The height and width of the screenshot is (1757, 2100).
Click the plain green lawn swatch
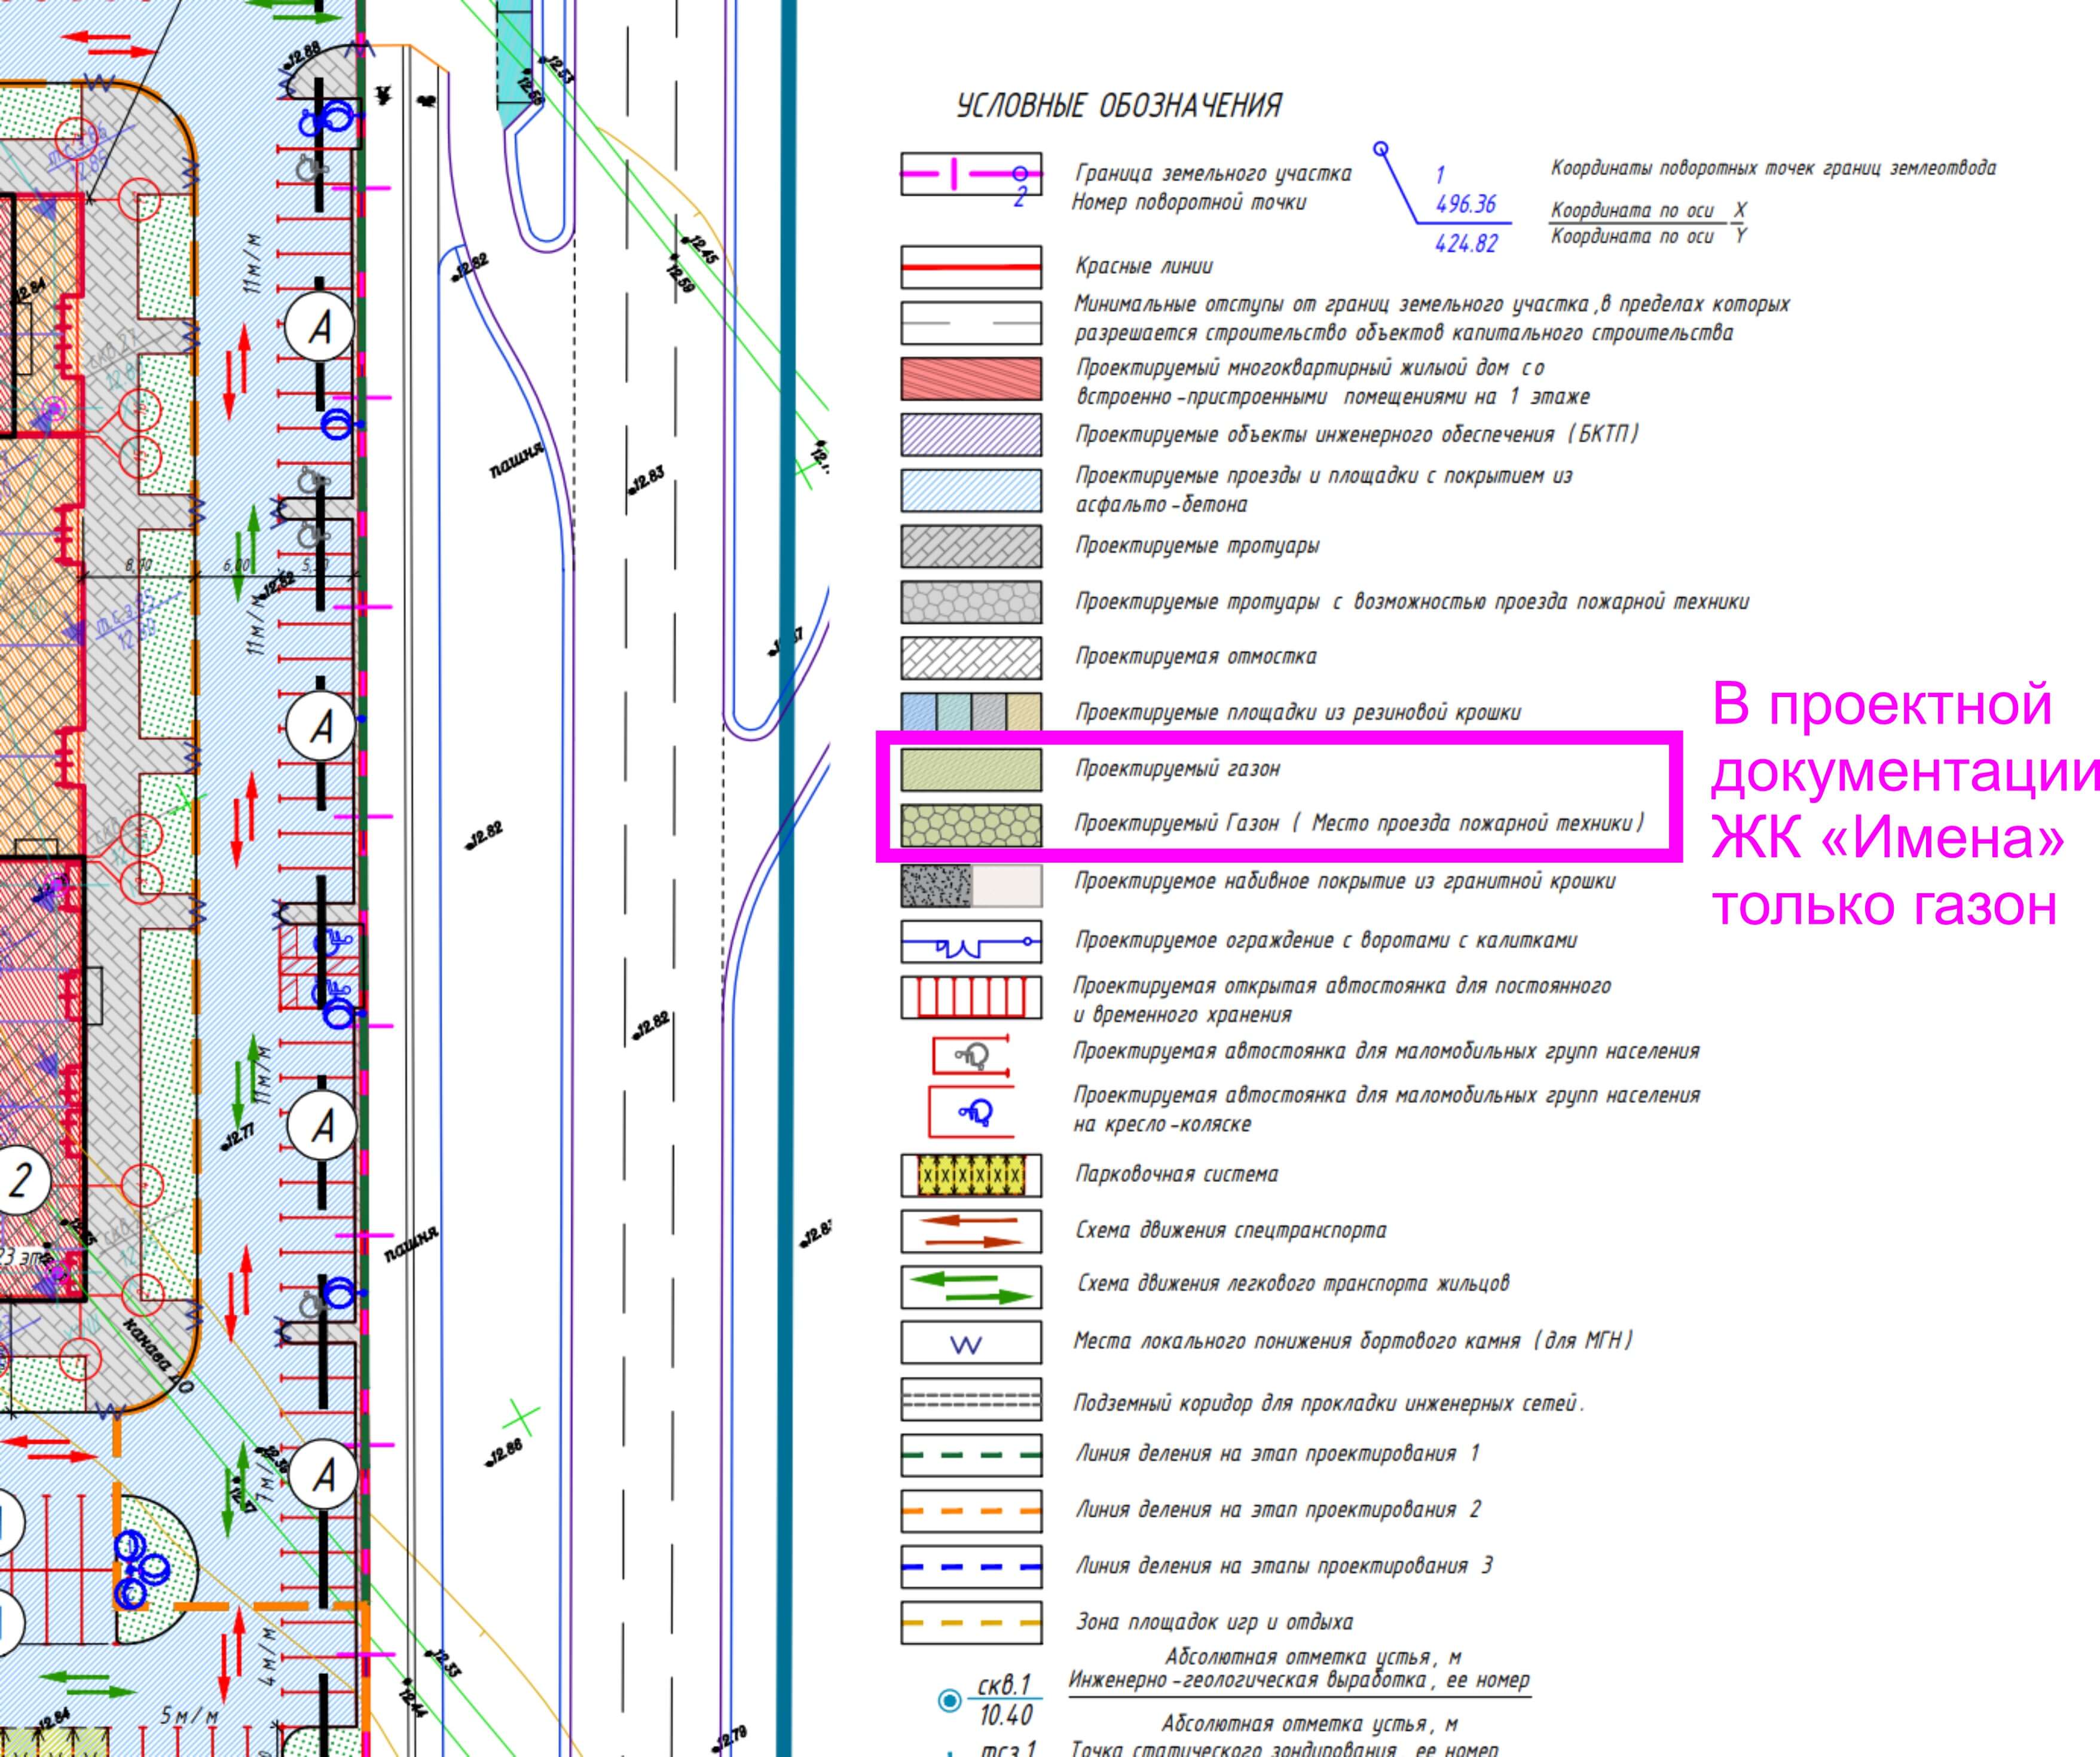(971, 771)
